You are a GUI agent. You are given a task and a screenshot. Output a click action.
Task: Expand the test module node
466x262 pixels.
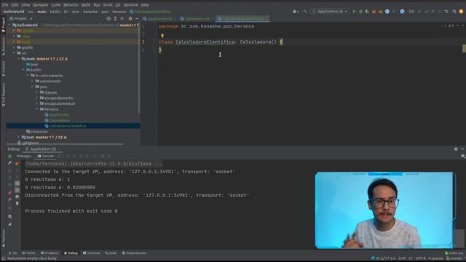(x=19, y=138)
